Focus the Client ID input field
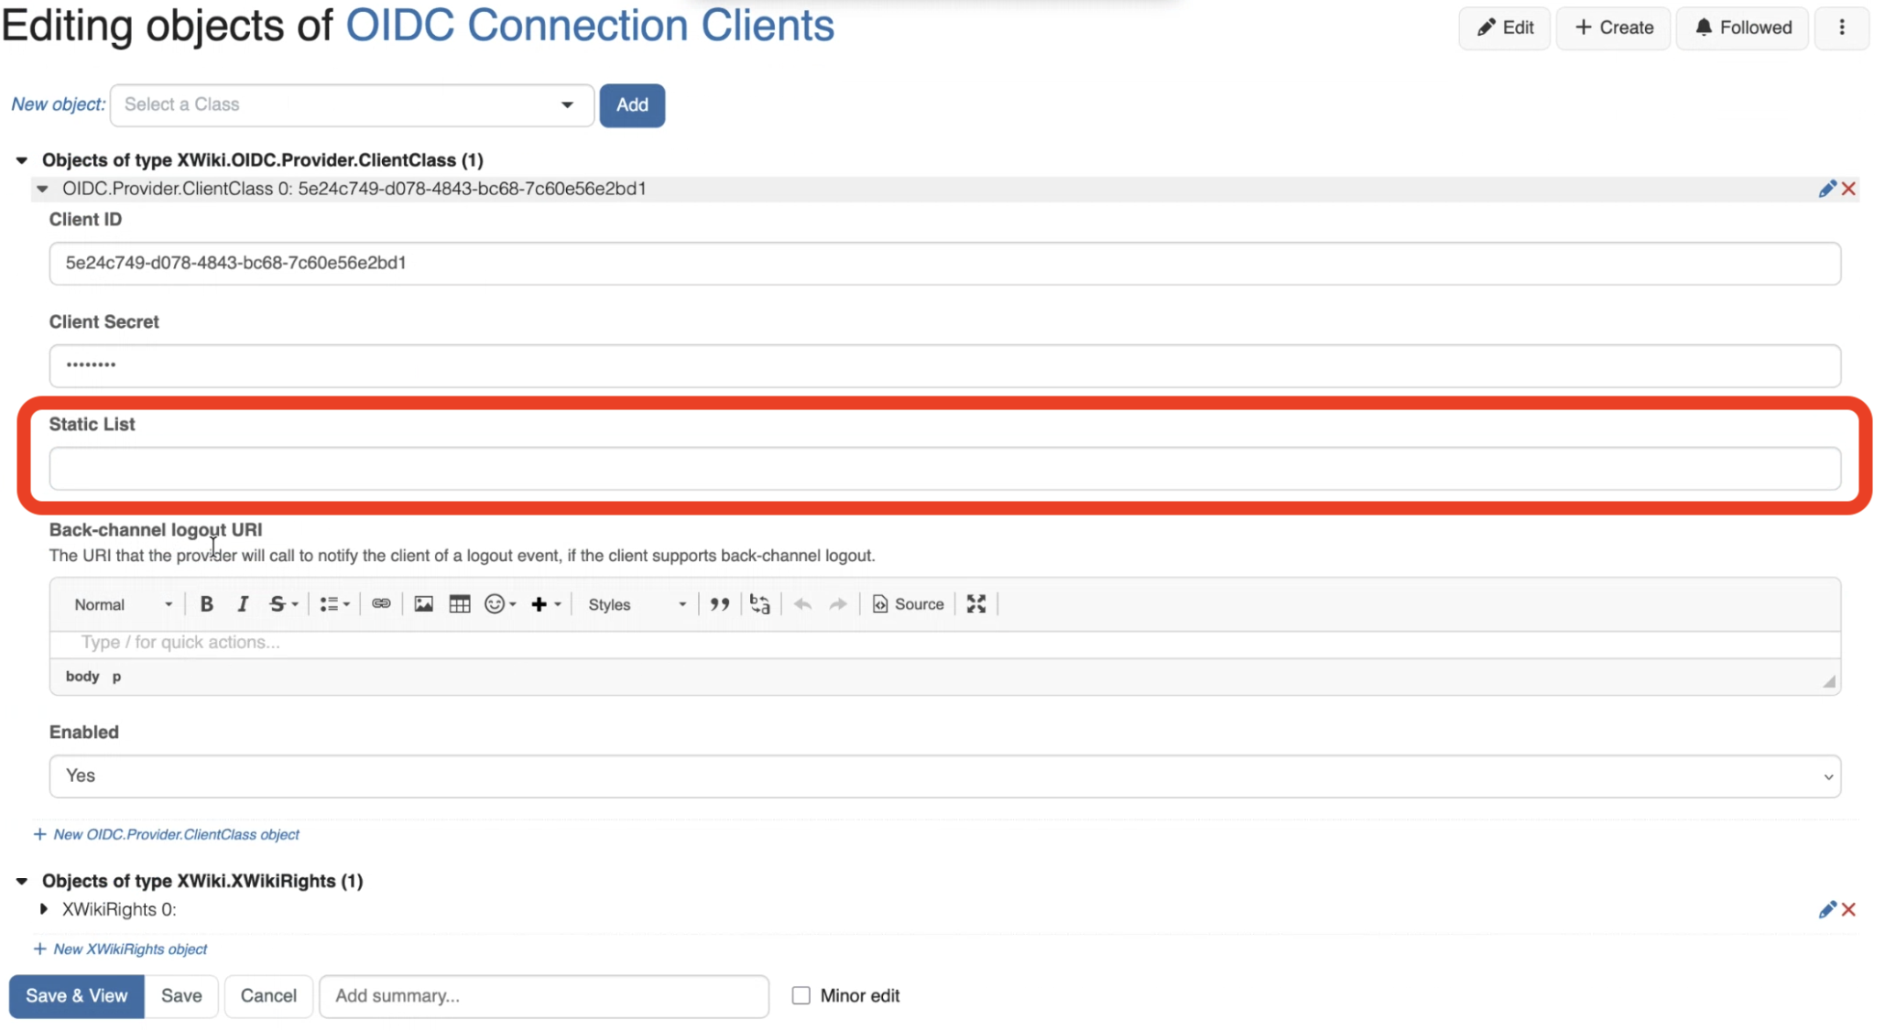This screenshot has height=1031, width=1885. coord(944,264)
